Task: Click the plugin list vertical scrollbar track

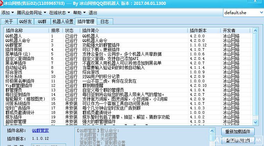Action: click(255, 76)
